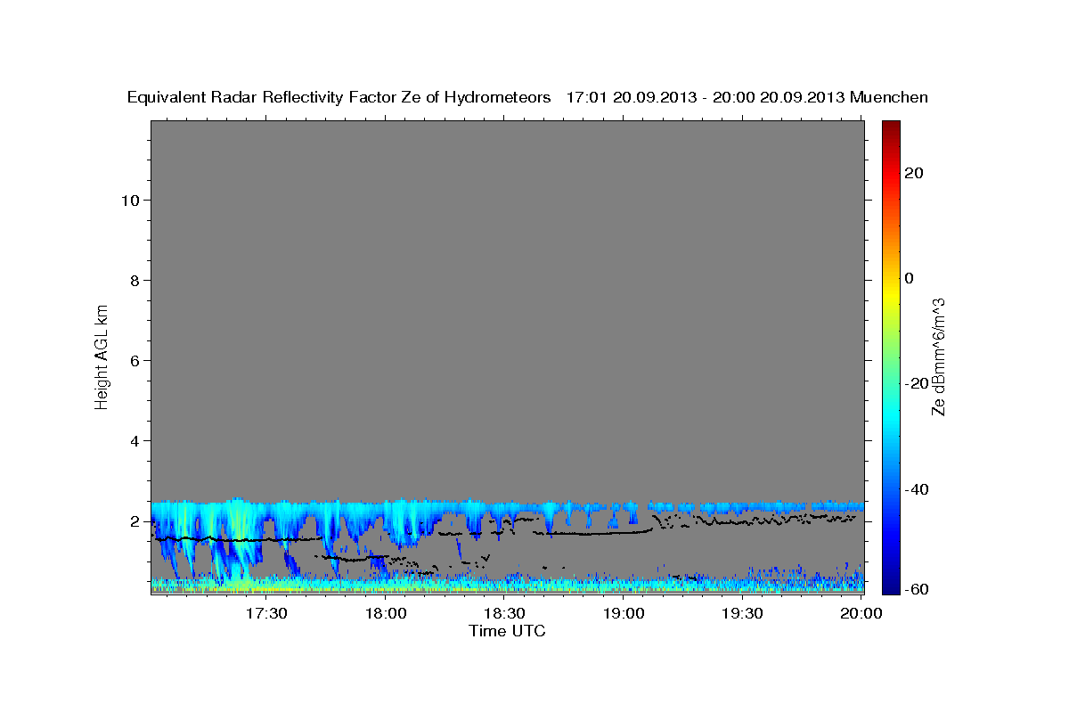Click the 'Time UTC' axis label
Viewport: 1069px width, 713px height.
(x=507, y=632)
